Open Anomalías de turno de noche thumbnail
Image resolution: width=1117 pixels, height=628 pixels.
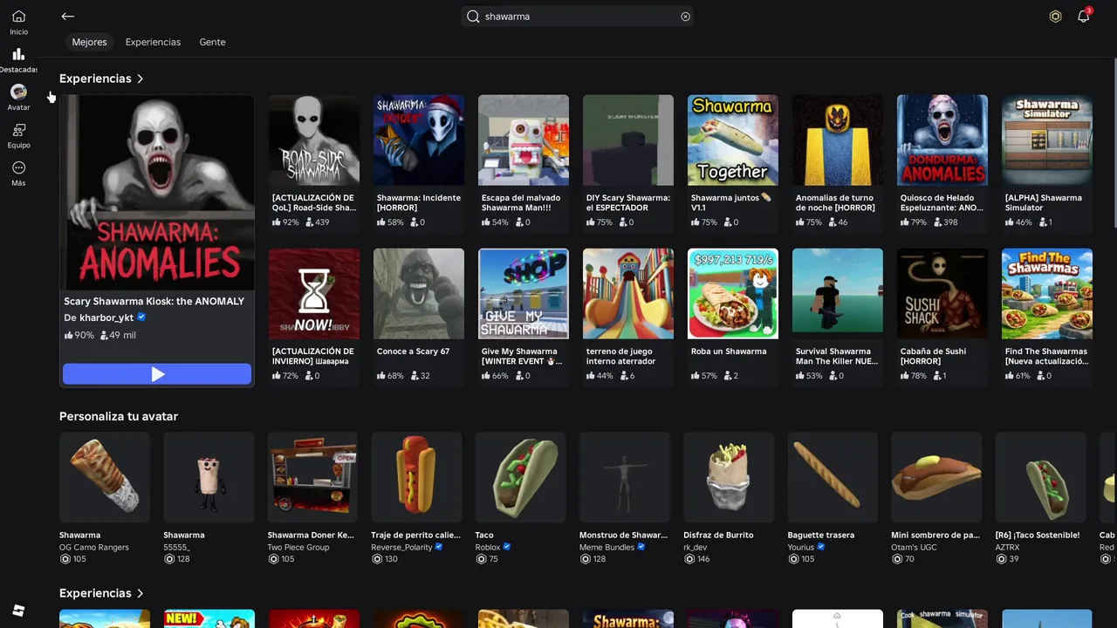pos(838,140)
